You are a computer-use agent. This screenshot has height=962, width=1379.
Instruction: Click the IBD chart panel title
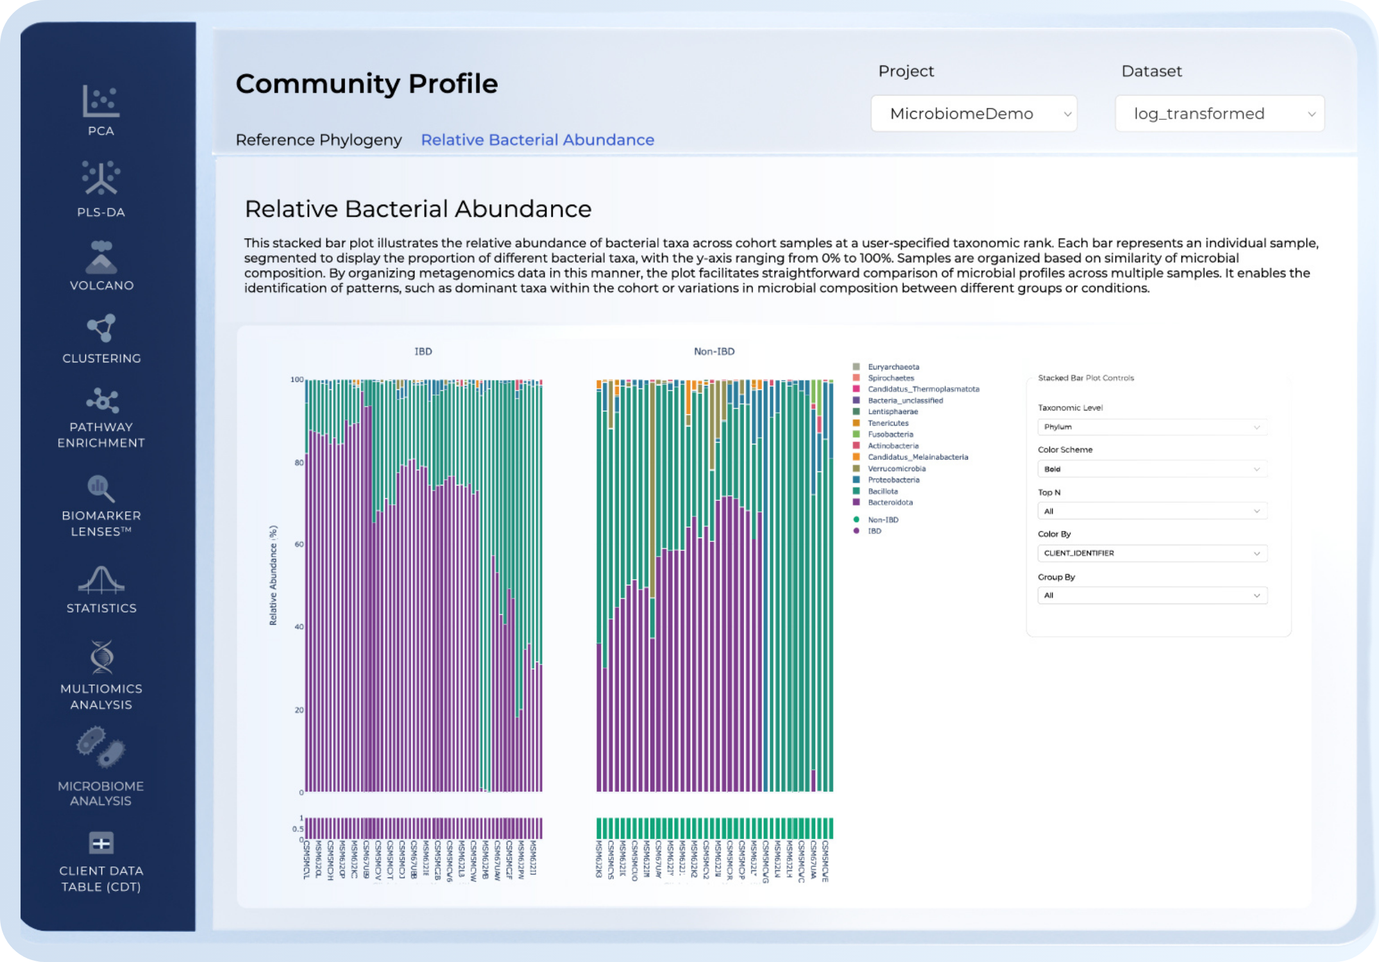point(423,351)
